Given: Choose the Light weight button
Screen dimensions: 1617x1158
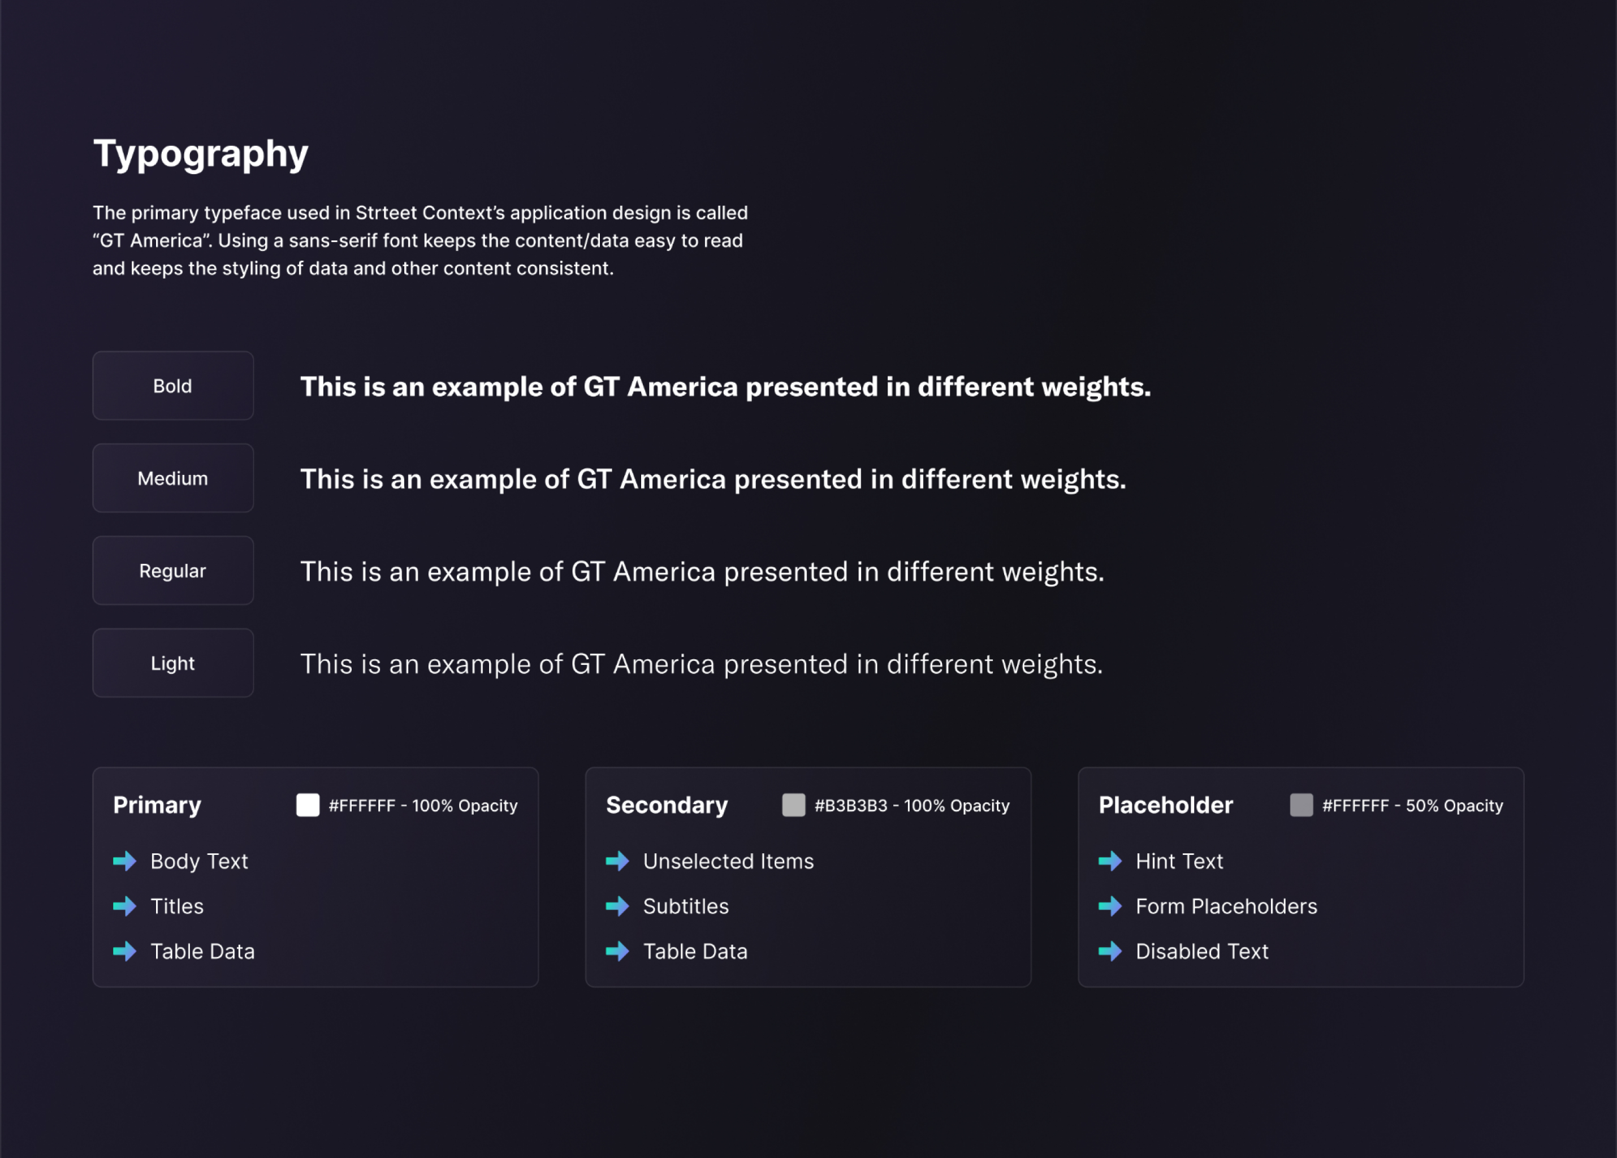Looking at the screenshot, I should pos(173,663).
